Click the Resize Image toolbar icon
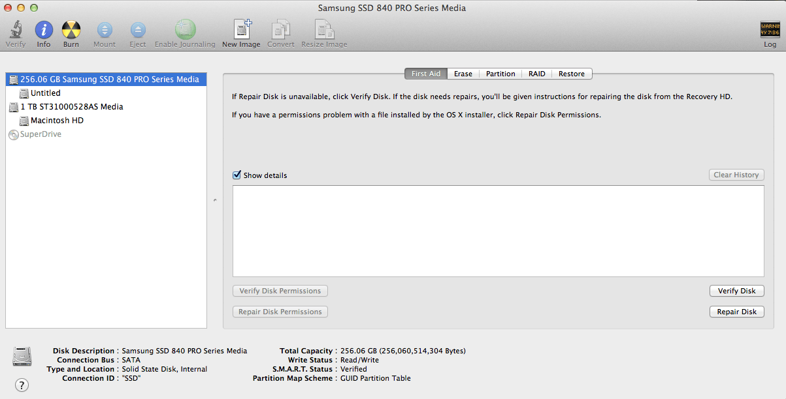786x399 pixels. [x=324, y=29]
